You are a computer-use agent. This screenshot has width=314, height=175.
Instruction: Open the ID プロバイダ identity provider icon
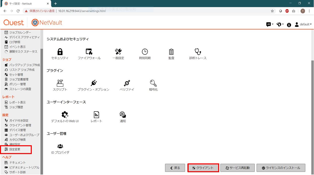tap(60, 146)
